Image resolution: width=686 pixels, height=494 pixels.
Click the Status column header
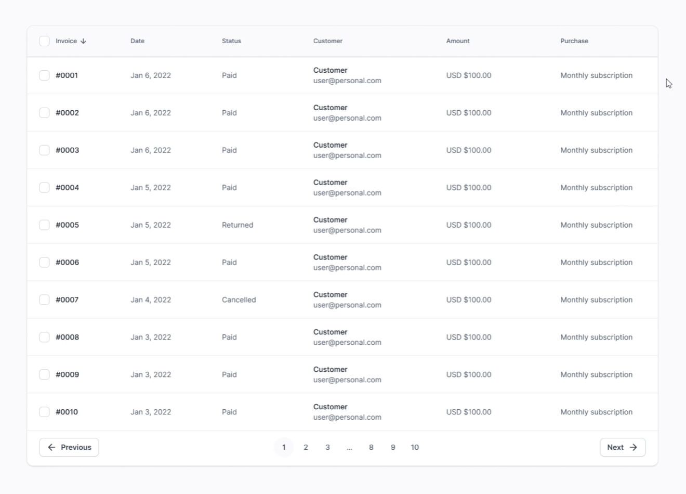coord(231,41)
